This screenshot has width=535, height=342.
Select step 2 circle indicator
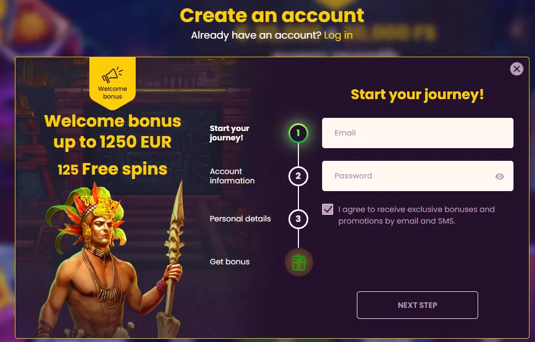(298, 176)
